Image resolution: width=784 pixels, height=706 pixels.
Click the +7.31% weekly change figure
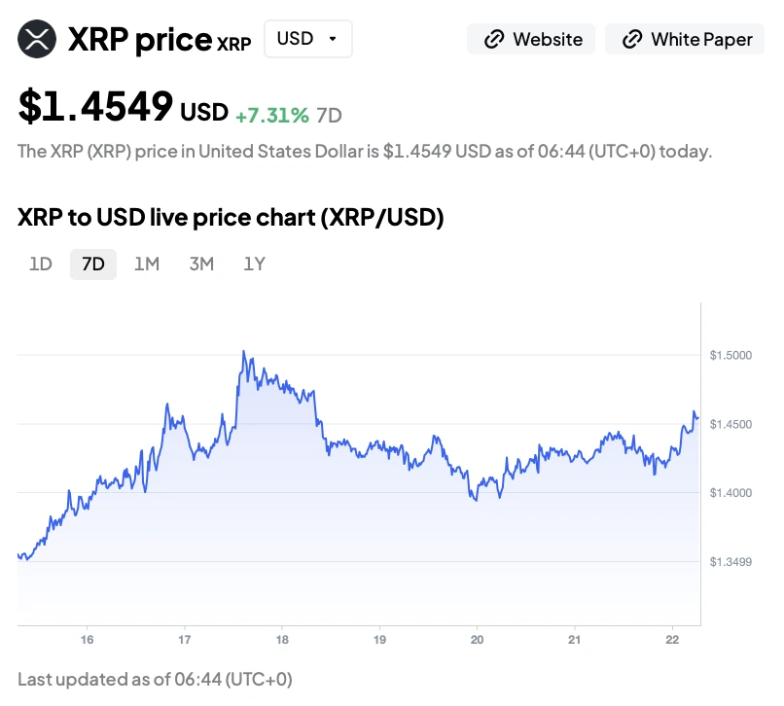point(272,116)
